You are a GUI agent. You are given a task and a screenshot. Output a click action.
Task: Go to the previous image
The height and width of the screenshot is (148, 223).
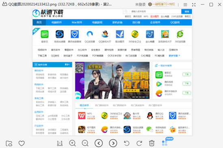coord(99,143)
